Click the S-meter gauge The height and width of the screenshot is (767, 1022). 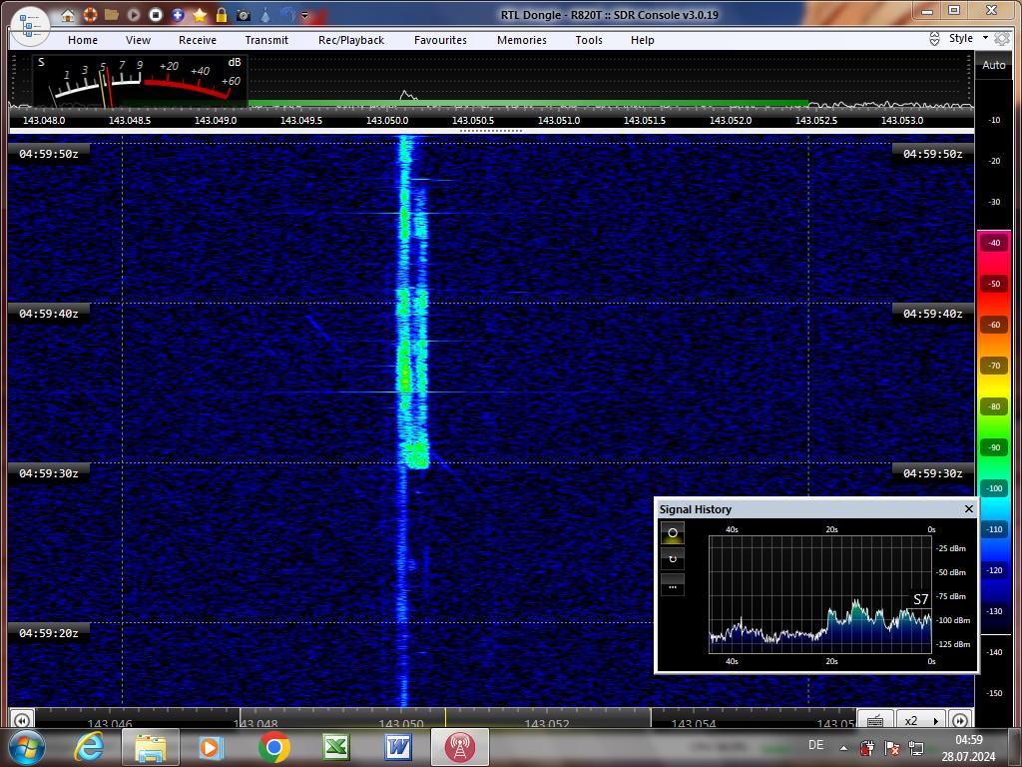[x=140, y=81]
